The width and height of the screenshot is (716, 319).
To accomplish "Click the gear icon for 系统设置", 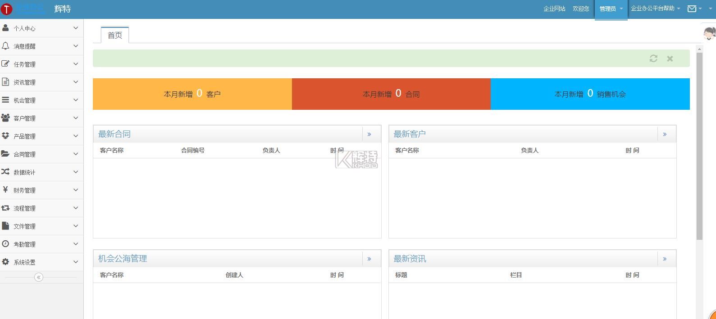I will (x=5, y=262).
